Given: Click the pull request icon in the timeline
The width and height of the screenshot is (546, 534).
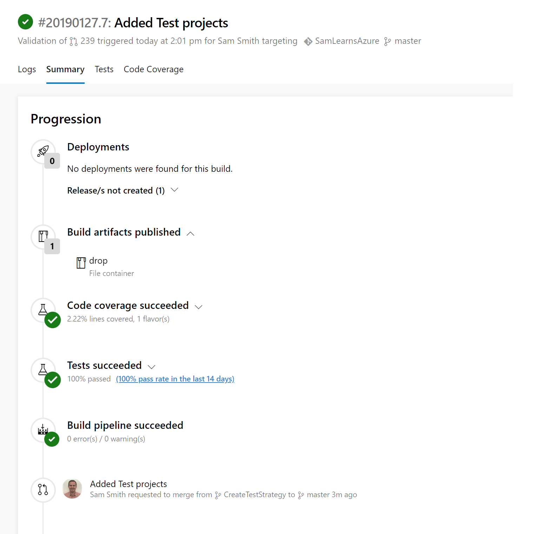Looking at the screenshot, I should click(43, 489).
